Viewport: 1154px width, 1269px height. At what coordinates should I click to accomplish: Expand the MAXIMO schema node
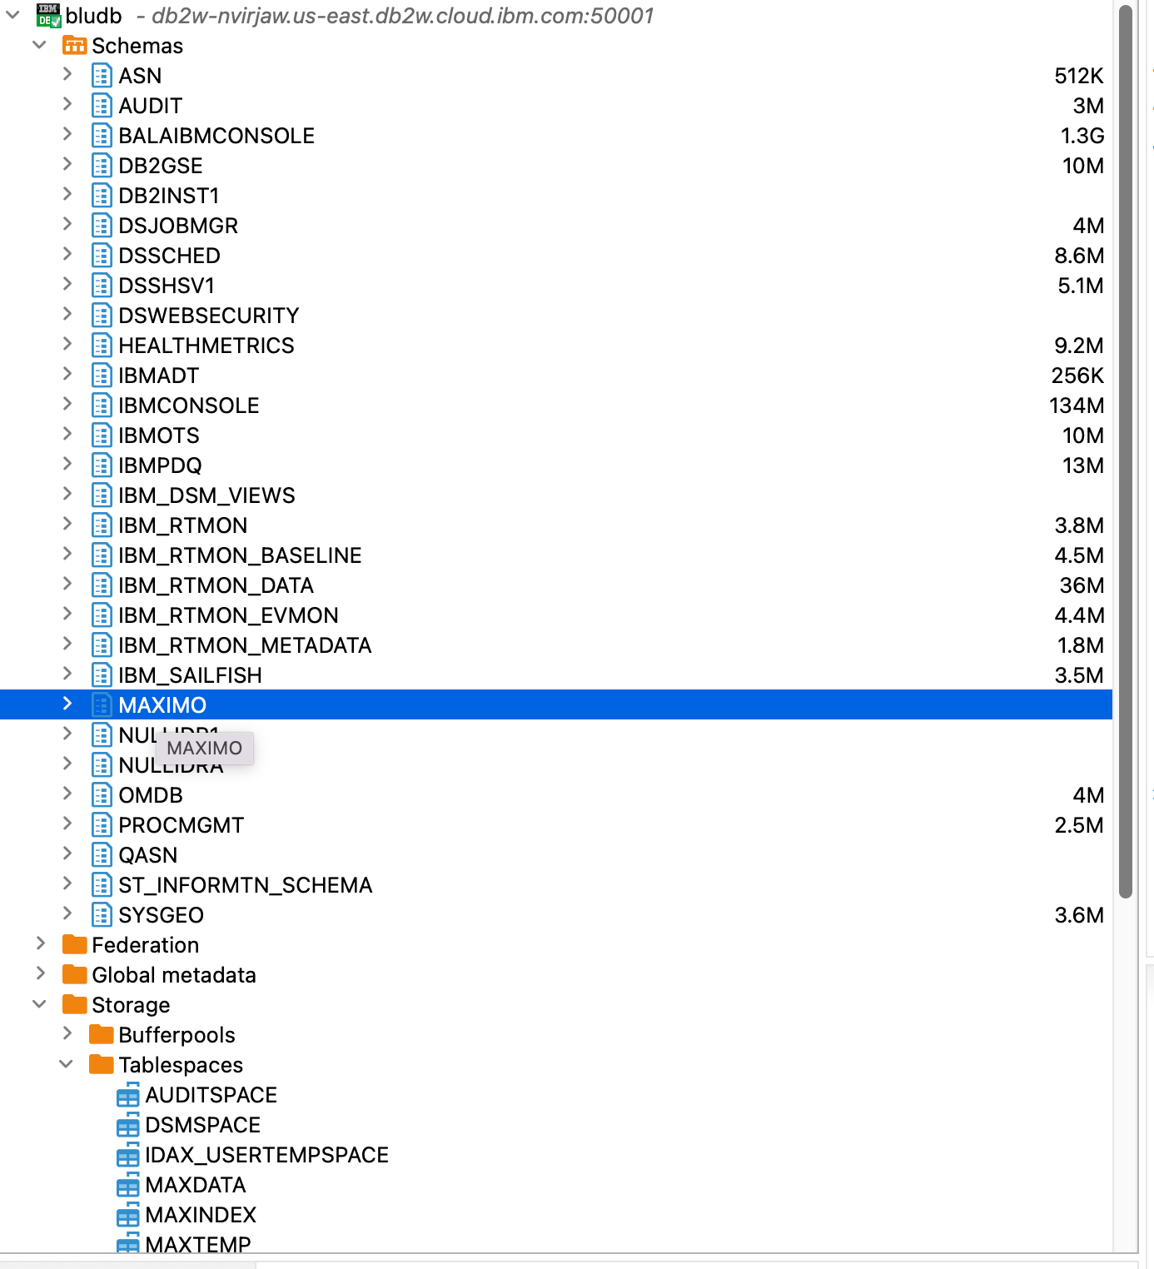click(x=68, y=704)
